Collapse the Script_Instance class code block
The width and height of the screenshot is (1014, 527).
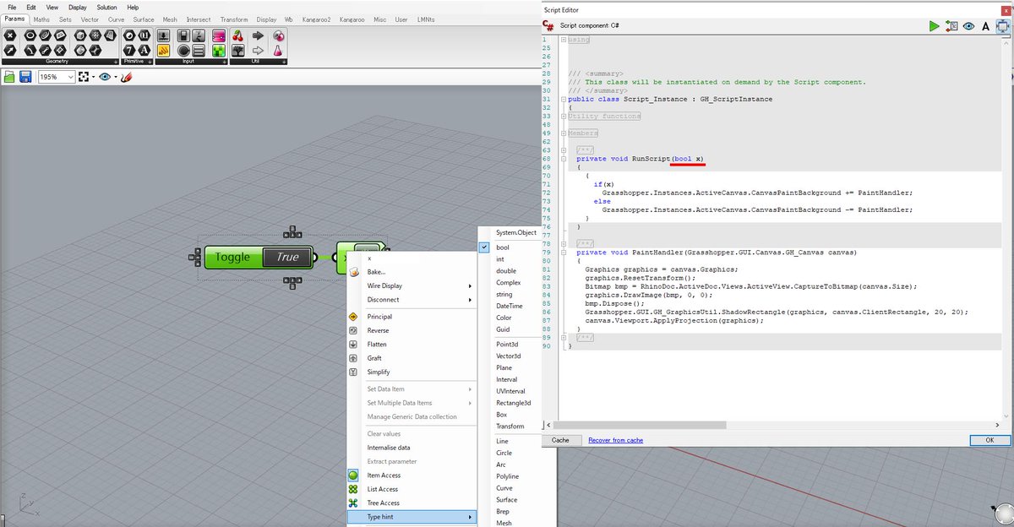564,99
